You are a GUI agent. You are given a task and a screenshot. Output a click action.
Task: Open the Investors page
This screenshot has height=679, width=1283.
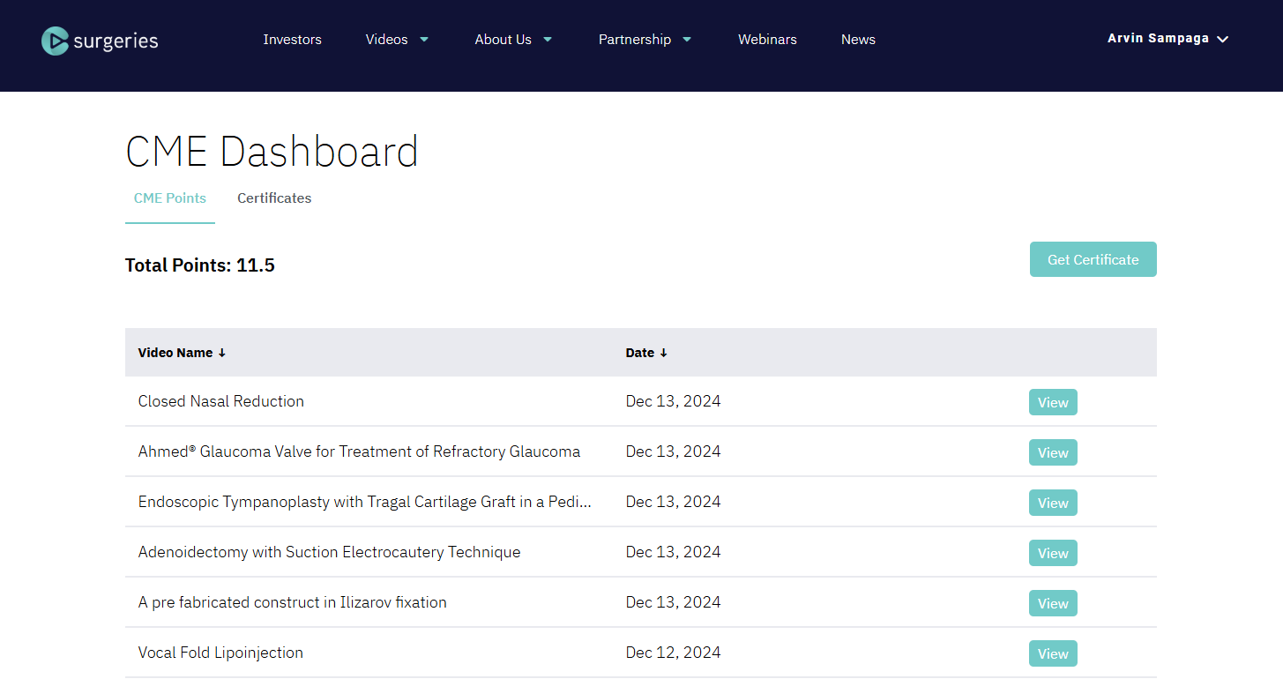click(292, 40)
